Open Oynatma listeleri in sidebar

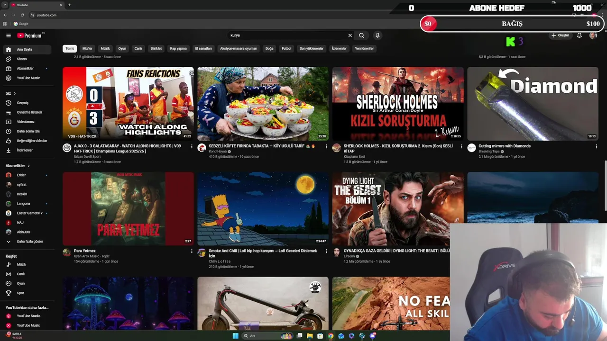[x=28, y=112]
